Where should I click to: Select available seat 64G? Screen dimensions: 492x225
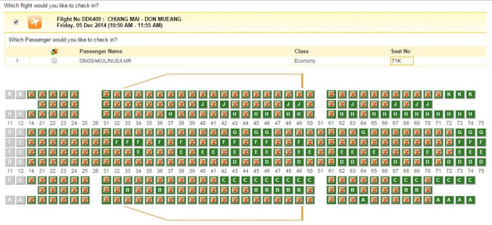tap(363, 132)
